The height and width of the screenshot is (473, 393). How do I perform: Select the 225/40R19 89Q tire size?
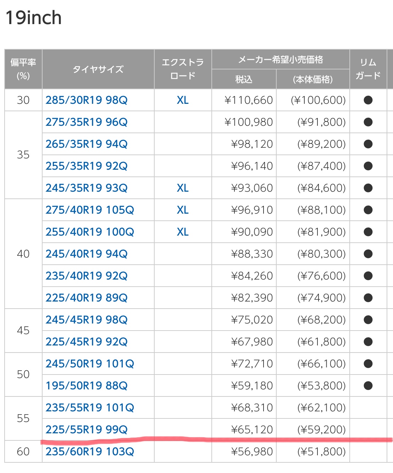coord(86,298)
